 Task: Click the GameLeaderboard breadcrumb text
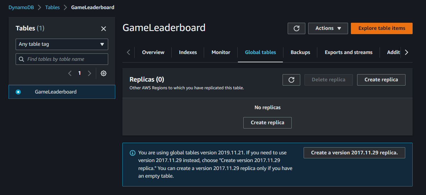pos(93,7)
